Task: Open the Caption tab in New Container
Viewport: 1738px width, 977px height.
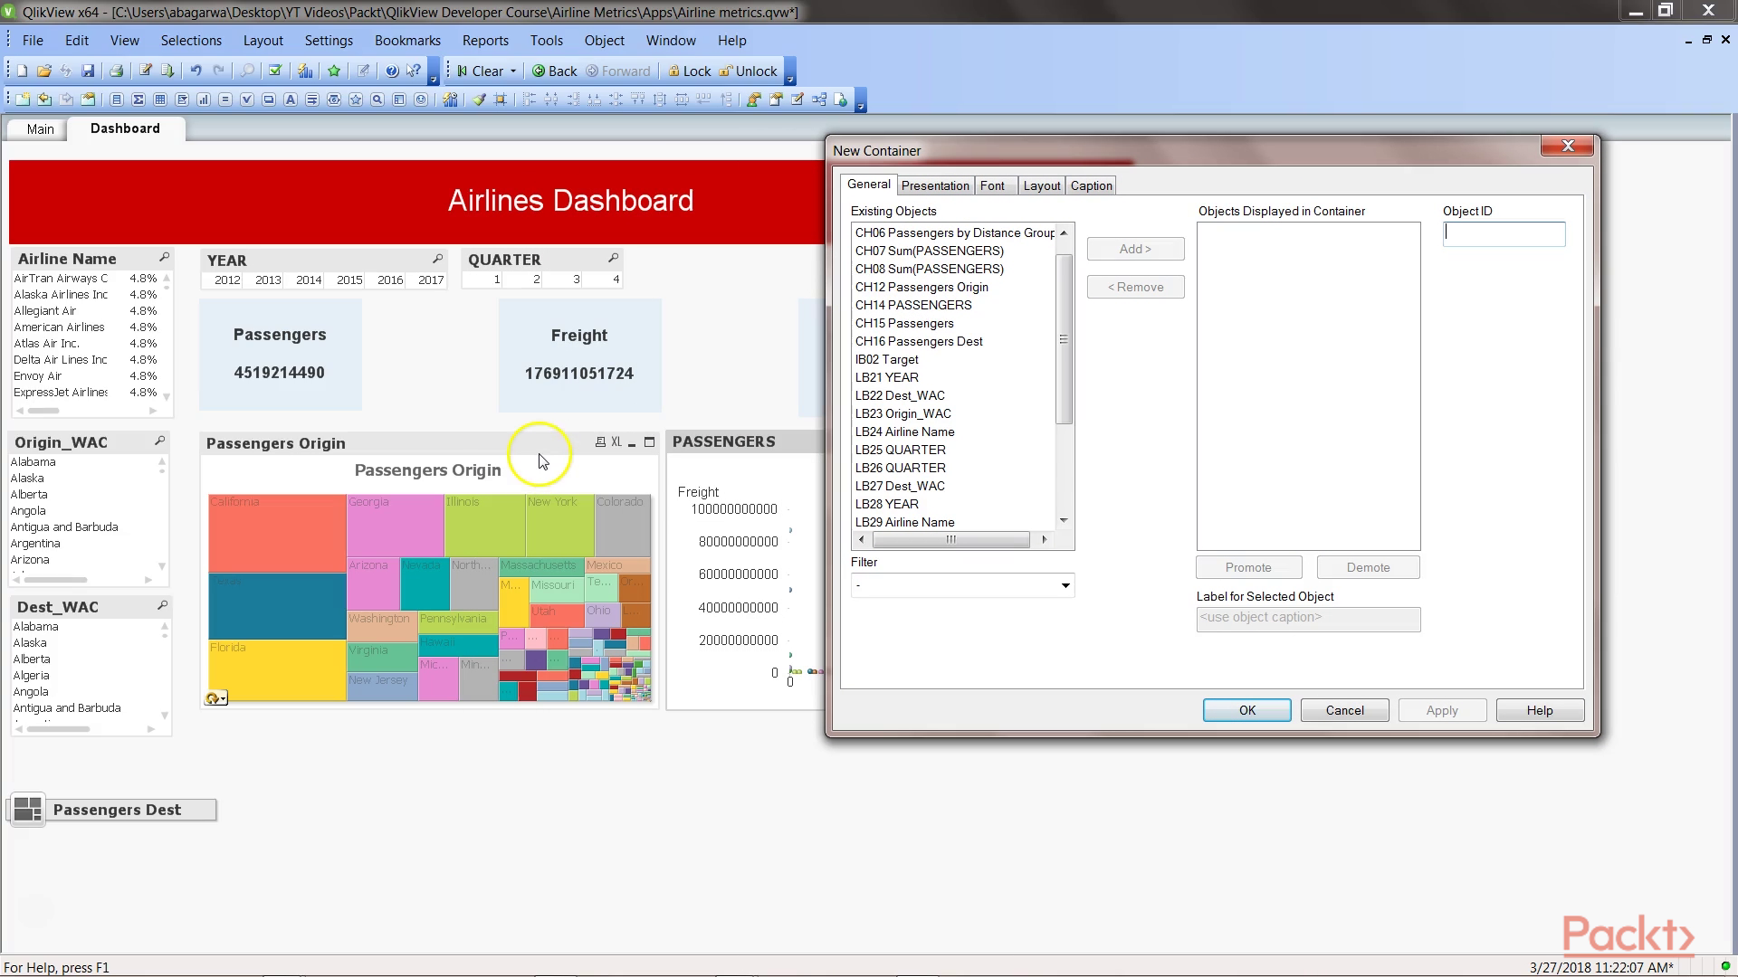Action: click(x=1091, y=185)
